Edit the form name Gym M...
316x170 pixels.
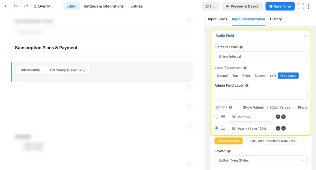[44, 6]
